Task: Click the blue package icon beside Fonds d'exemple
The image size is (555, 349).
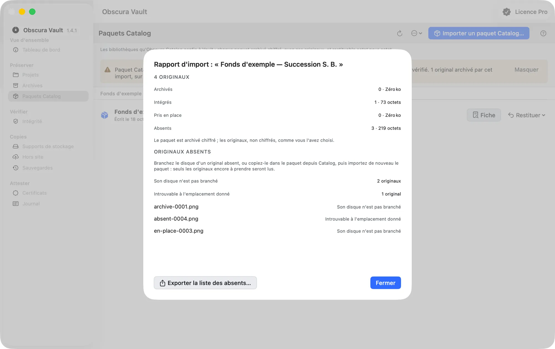Action: click(105, 115)
